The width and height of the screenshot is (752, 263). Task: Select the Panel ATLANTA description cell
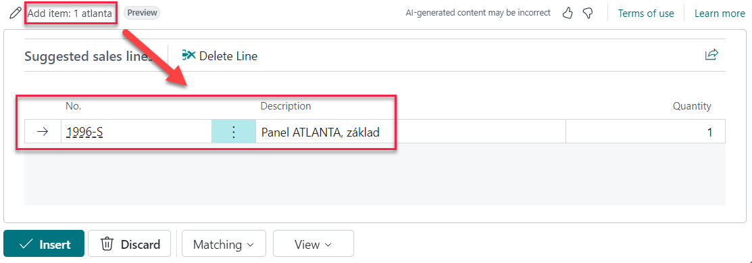click(411, 132)
